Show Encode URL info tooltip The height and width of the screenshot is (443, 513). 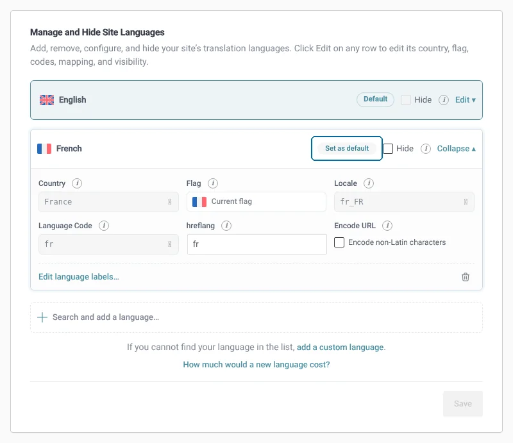pyautogui.click(x=387, y=226)
